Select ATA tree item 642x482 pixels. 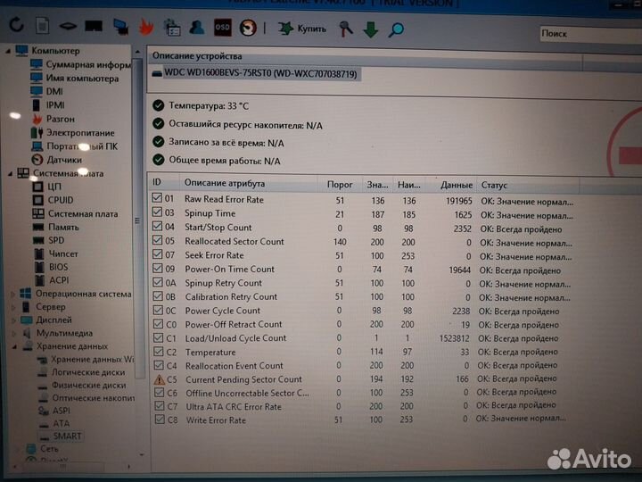[x=54, y=423]
